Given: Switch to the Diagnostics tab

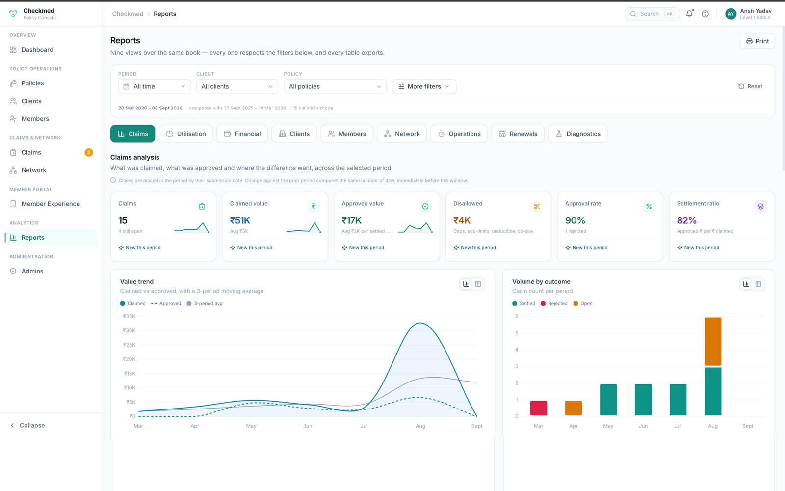Looking at the screenshot, I should (x=578, y=134).
